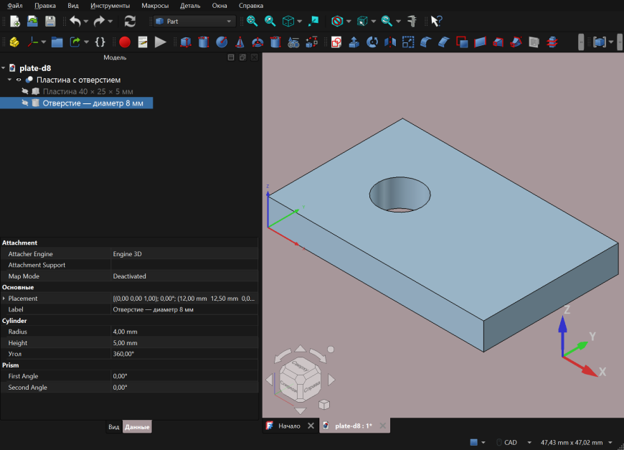Switch to the Вид property tab
This screenshot has height=450, width=624.
(114, 427)
